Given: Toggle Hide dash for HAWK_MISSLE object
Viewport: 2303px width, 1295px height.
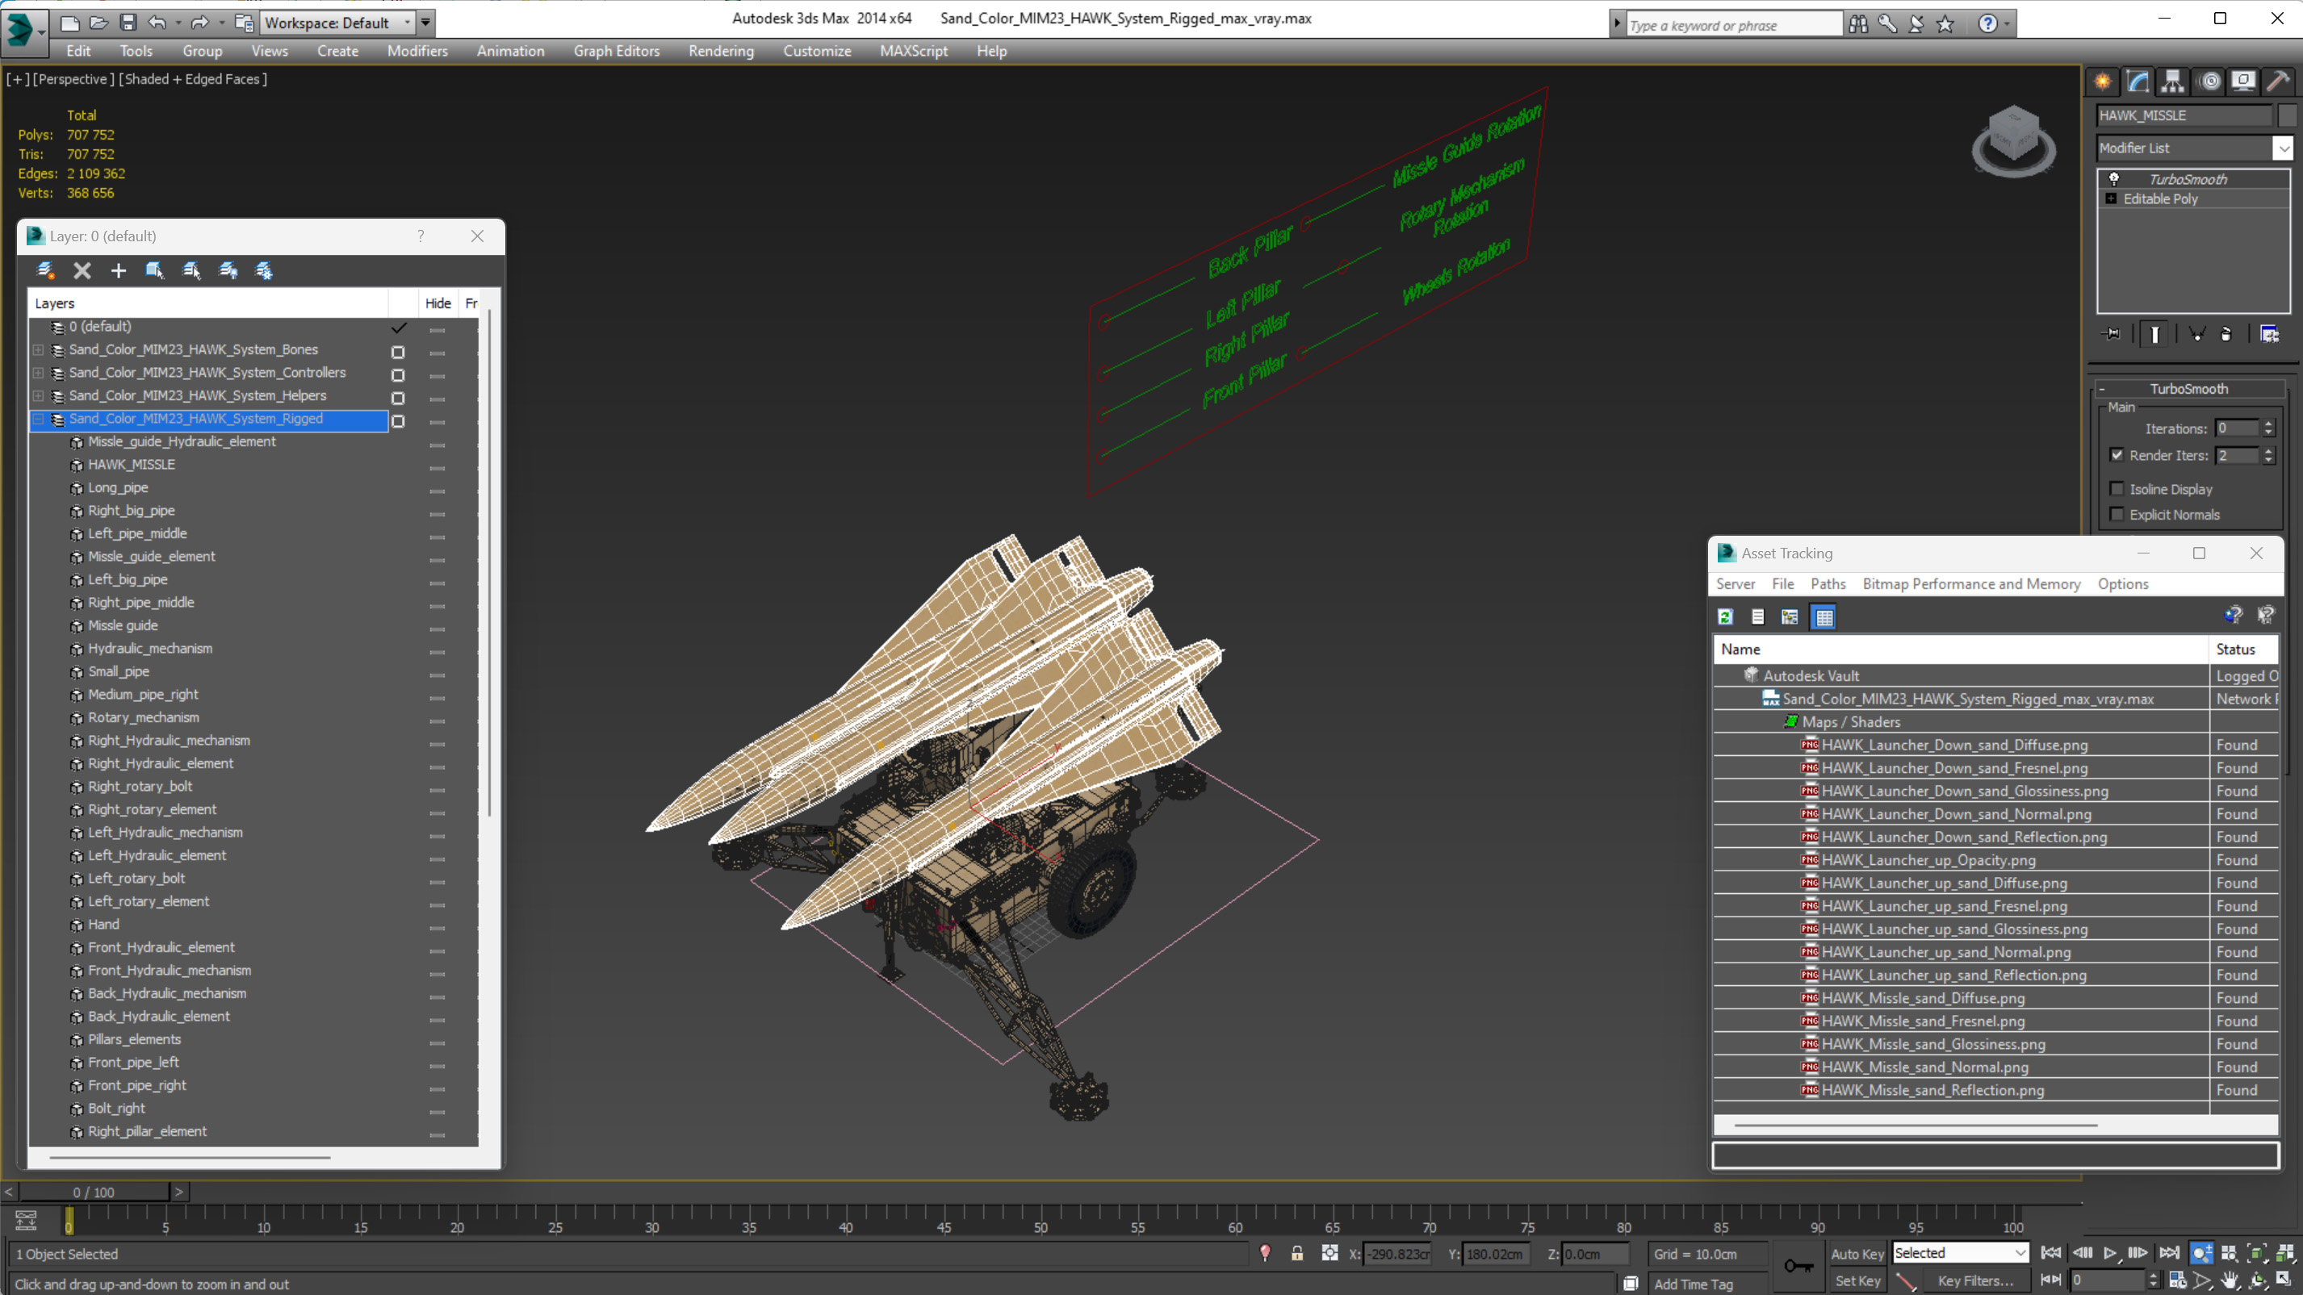Looking at the screenshot, I should coord(438,467).
